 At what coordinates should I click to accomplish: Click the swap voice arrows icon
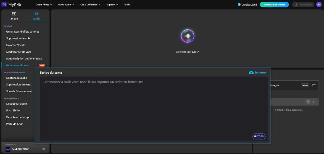(x=314, y=85)
